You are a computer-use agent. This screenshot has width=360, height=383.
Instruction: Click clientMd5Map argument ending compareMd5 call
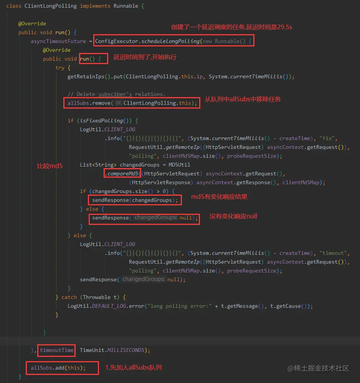pos(301,182)
